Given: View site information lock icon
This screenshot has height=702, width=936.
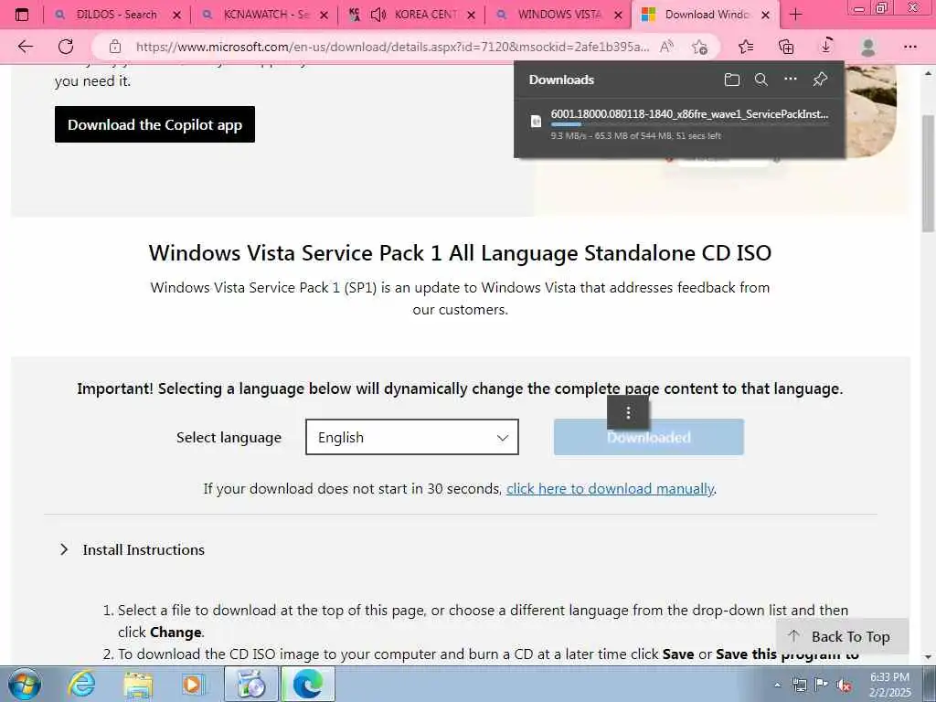Looking at the screenshot, I should pos(114,47).
